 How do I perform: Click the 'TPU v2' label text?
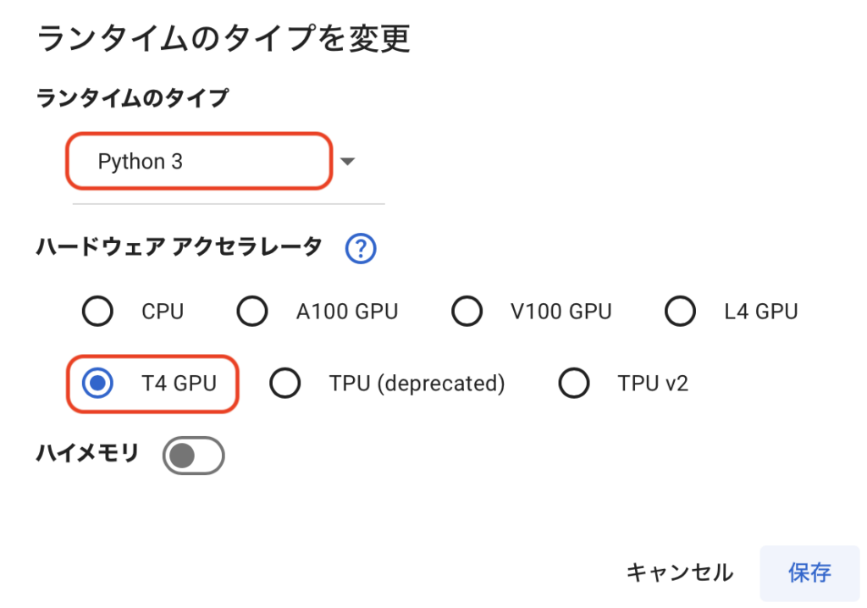pyautogui.click(x=653, y=384)
